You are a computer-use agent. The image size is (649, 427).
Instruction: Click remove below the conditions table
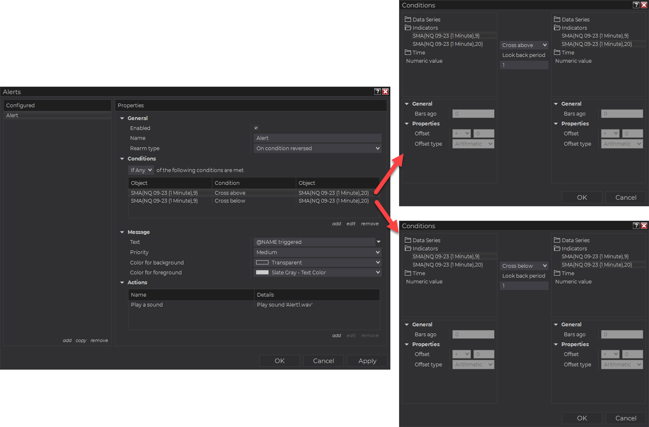point(370,224)
